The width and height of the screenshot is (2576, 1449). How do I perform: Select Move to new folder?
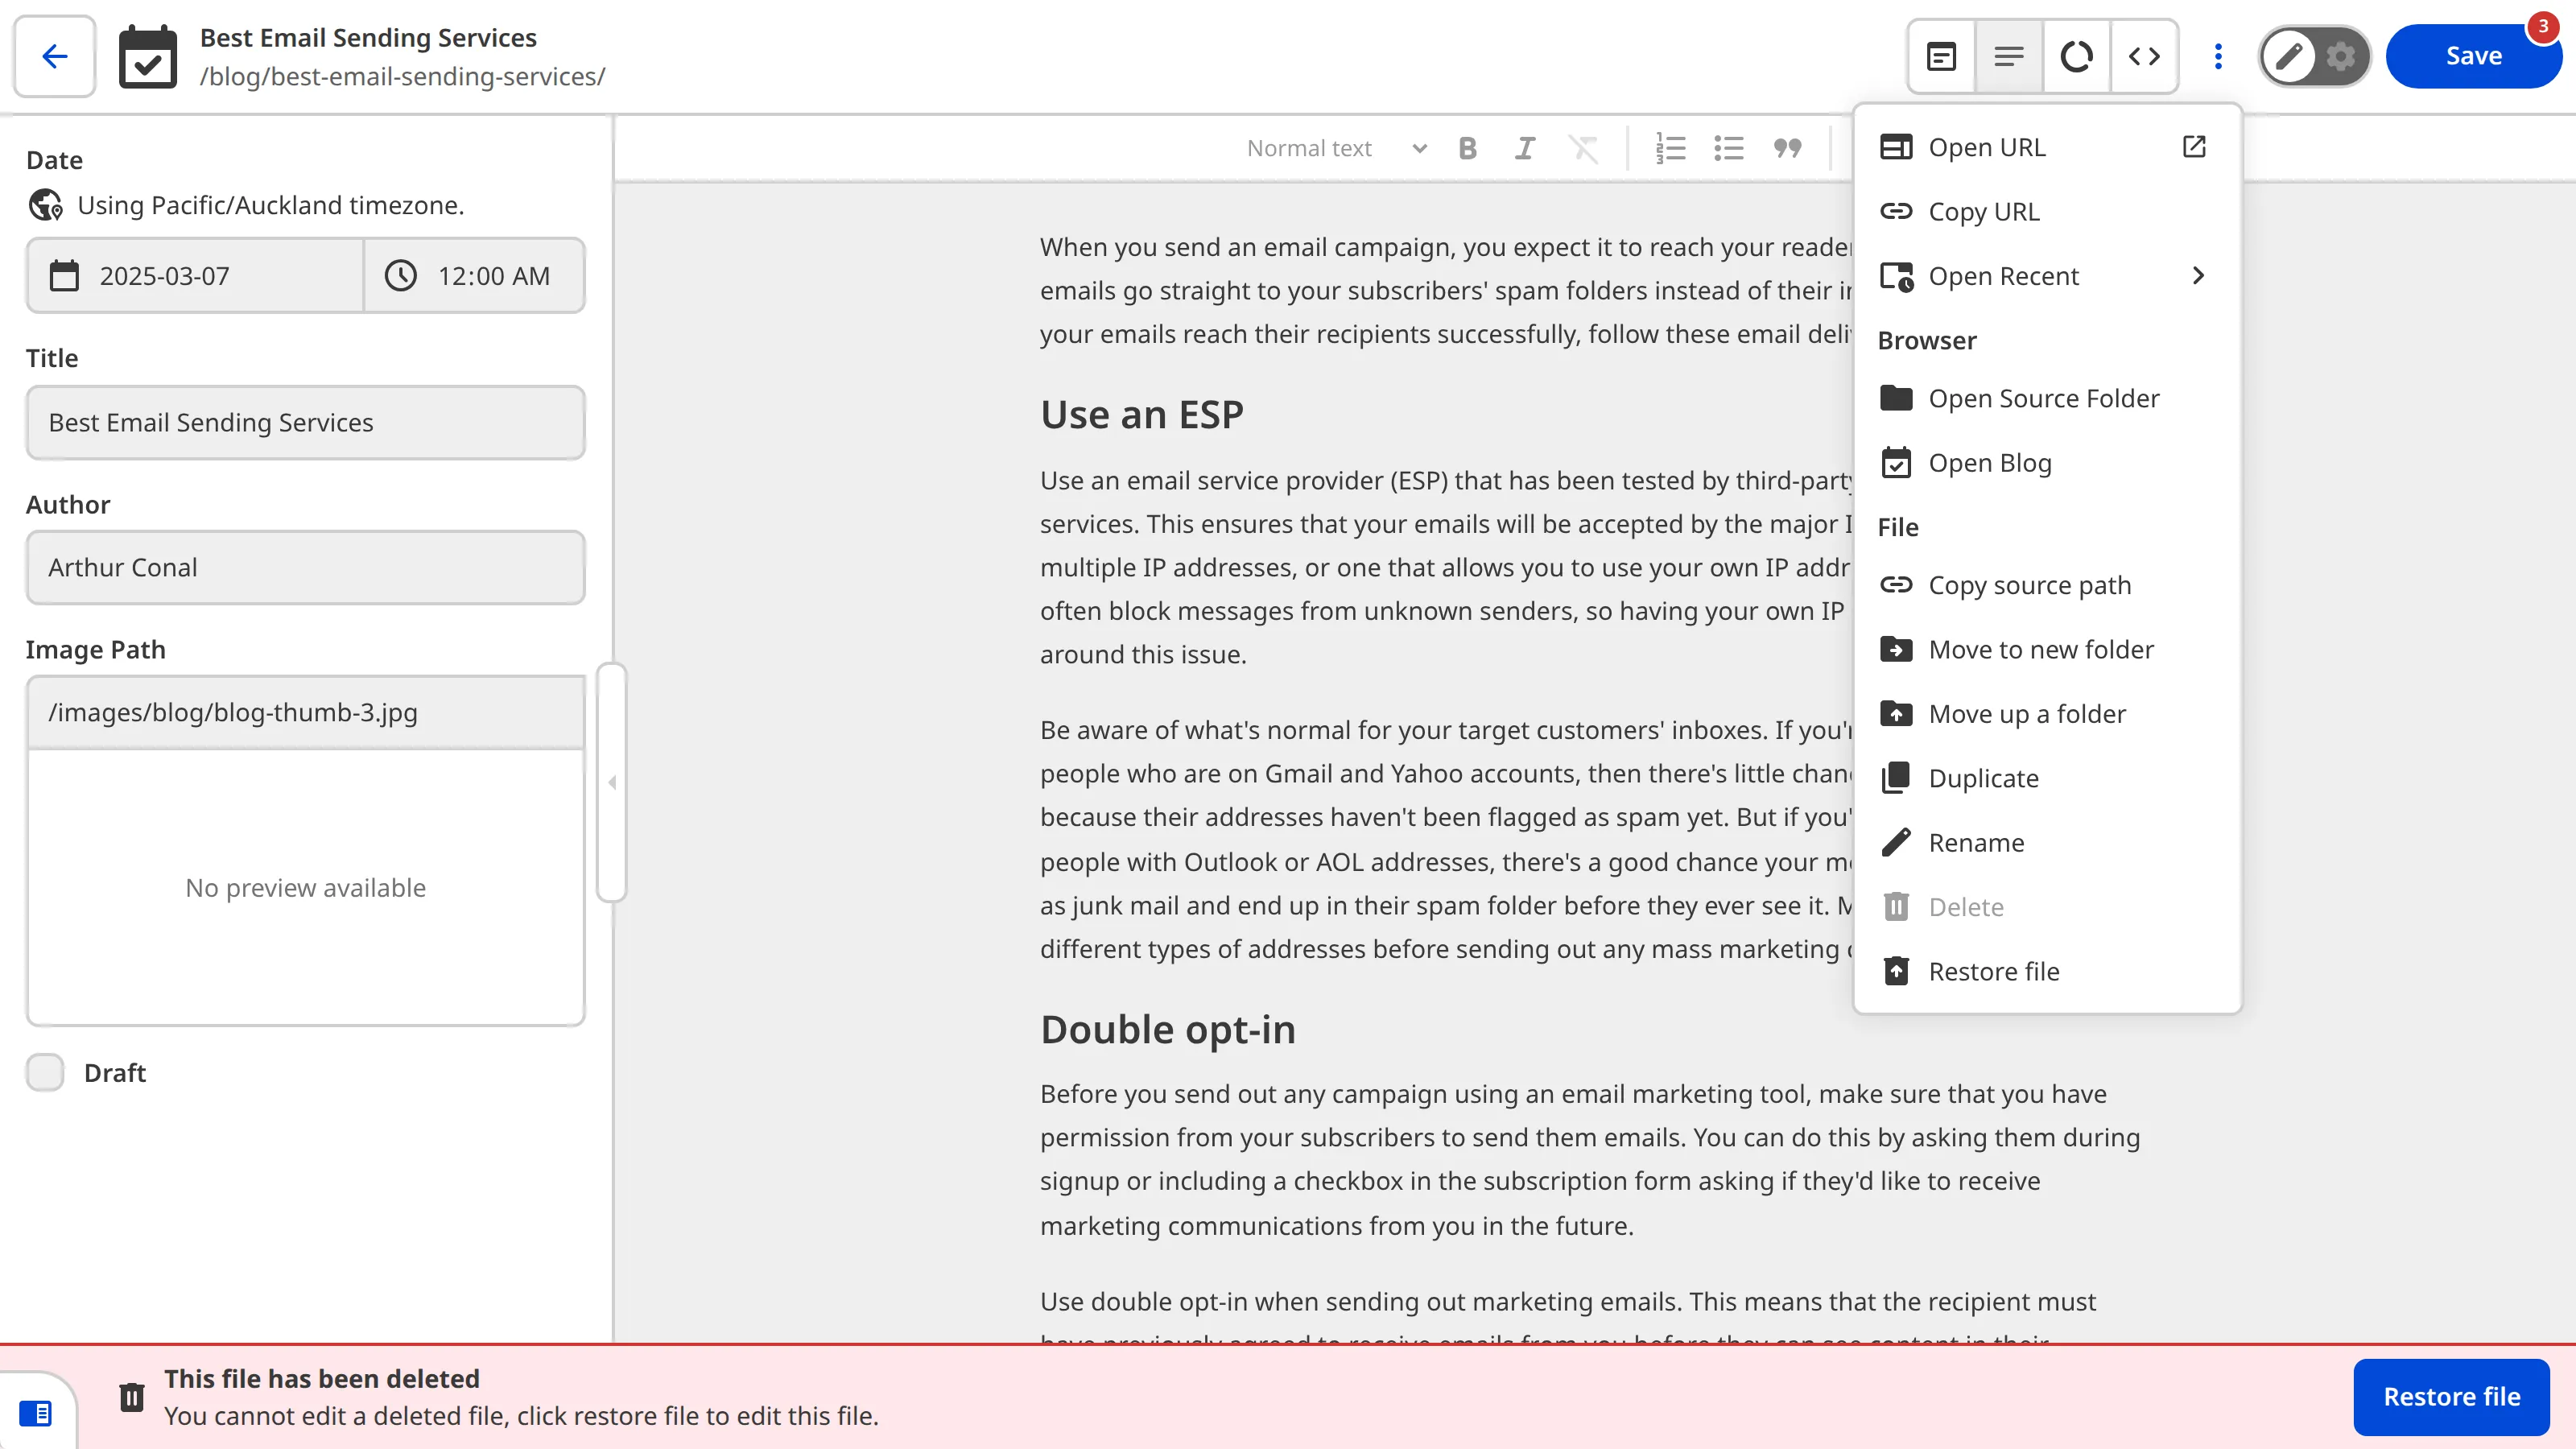click(x=2046, y=649)
